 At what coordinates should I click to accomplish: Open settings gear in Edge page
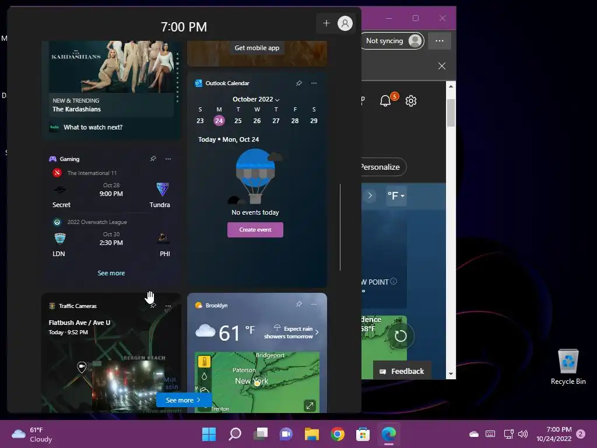[411, 101]
